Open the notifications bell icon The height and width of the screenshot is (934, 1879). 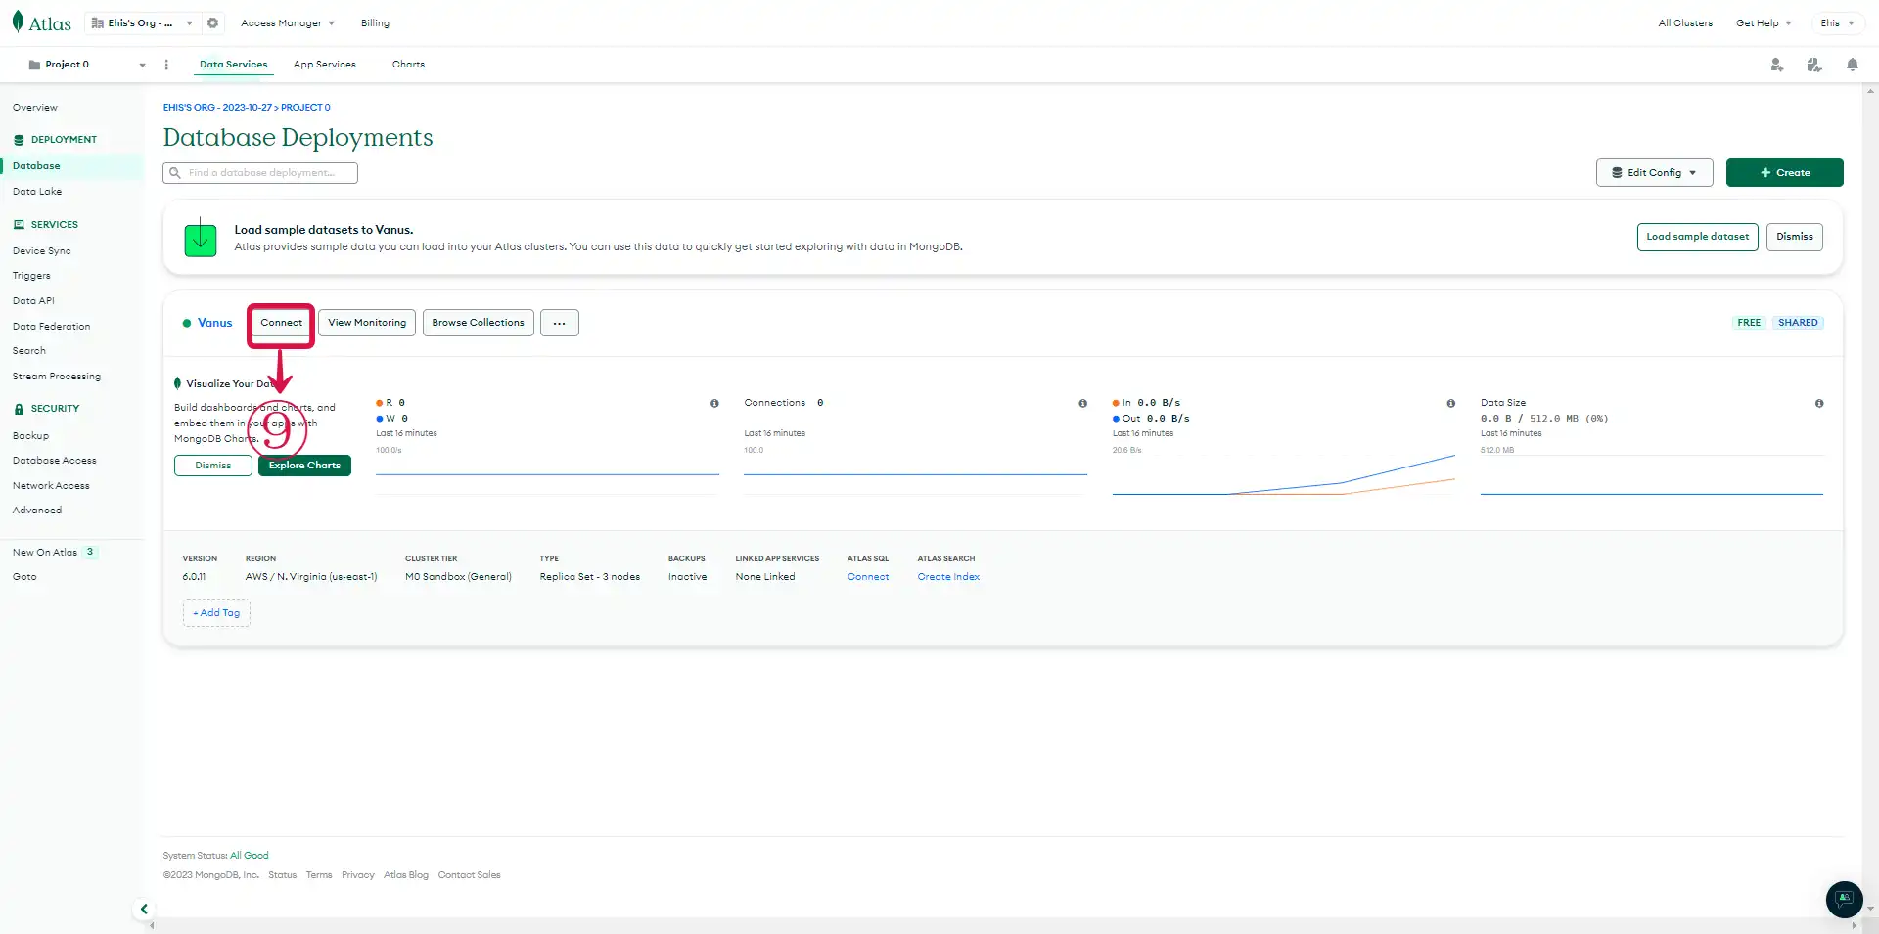(x=1853, y=65)
